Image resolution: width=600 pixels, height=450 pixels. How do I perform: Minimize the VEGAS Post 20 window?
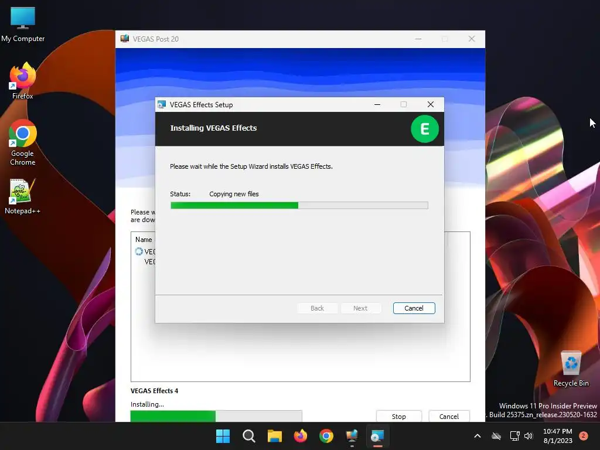pyautogui.click(x=418, y=39)
